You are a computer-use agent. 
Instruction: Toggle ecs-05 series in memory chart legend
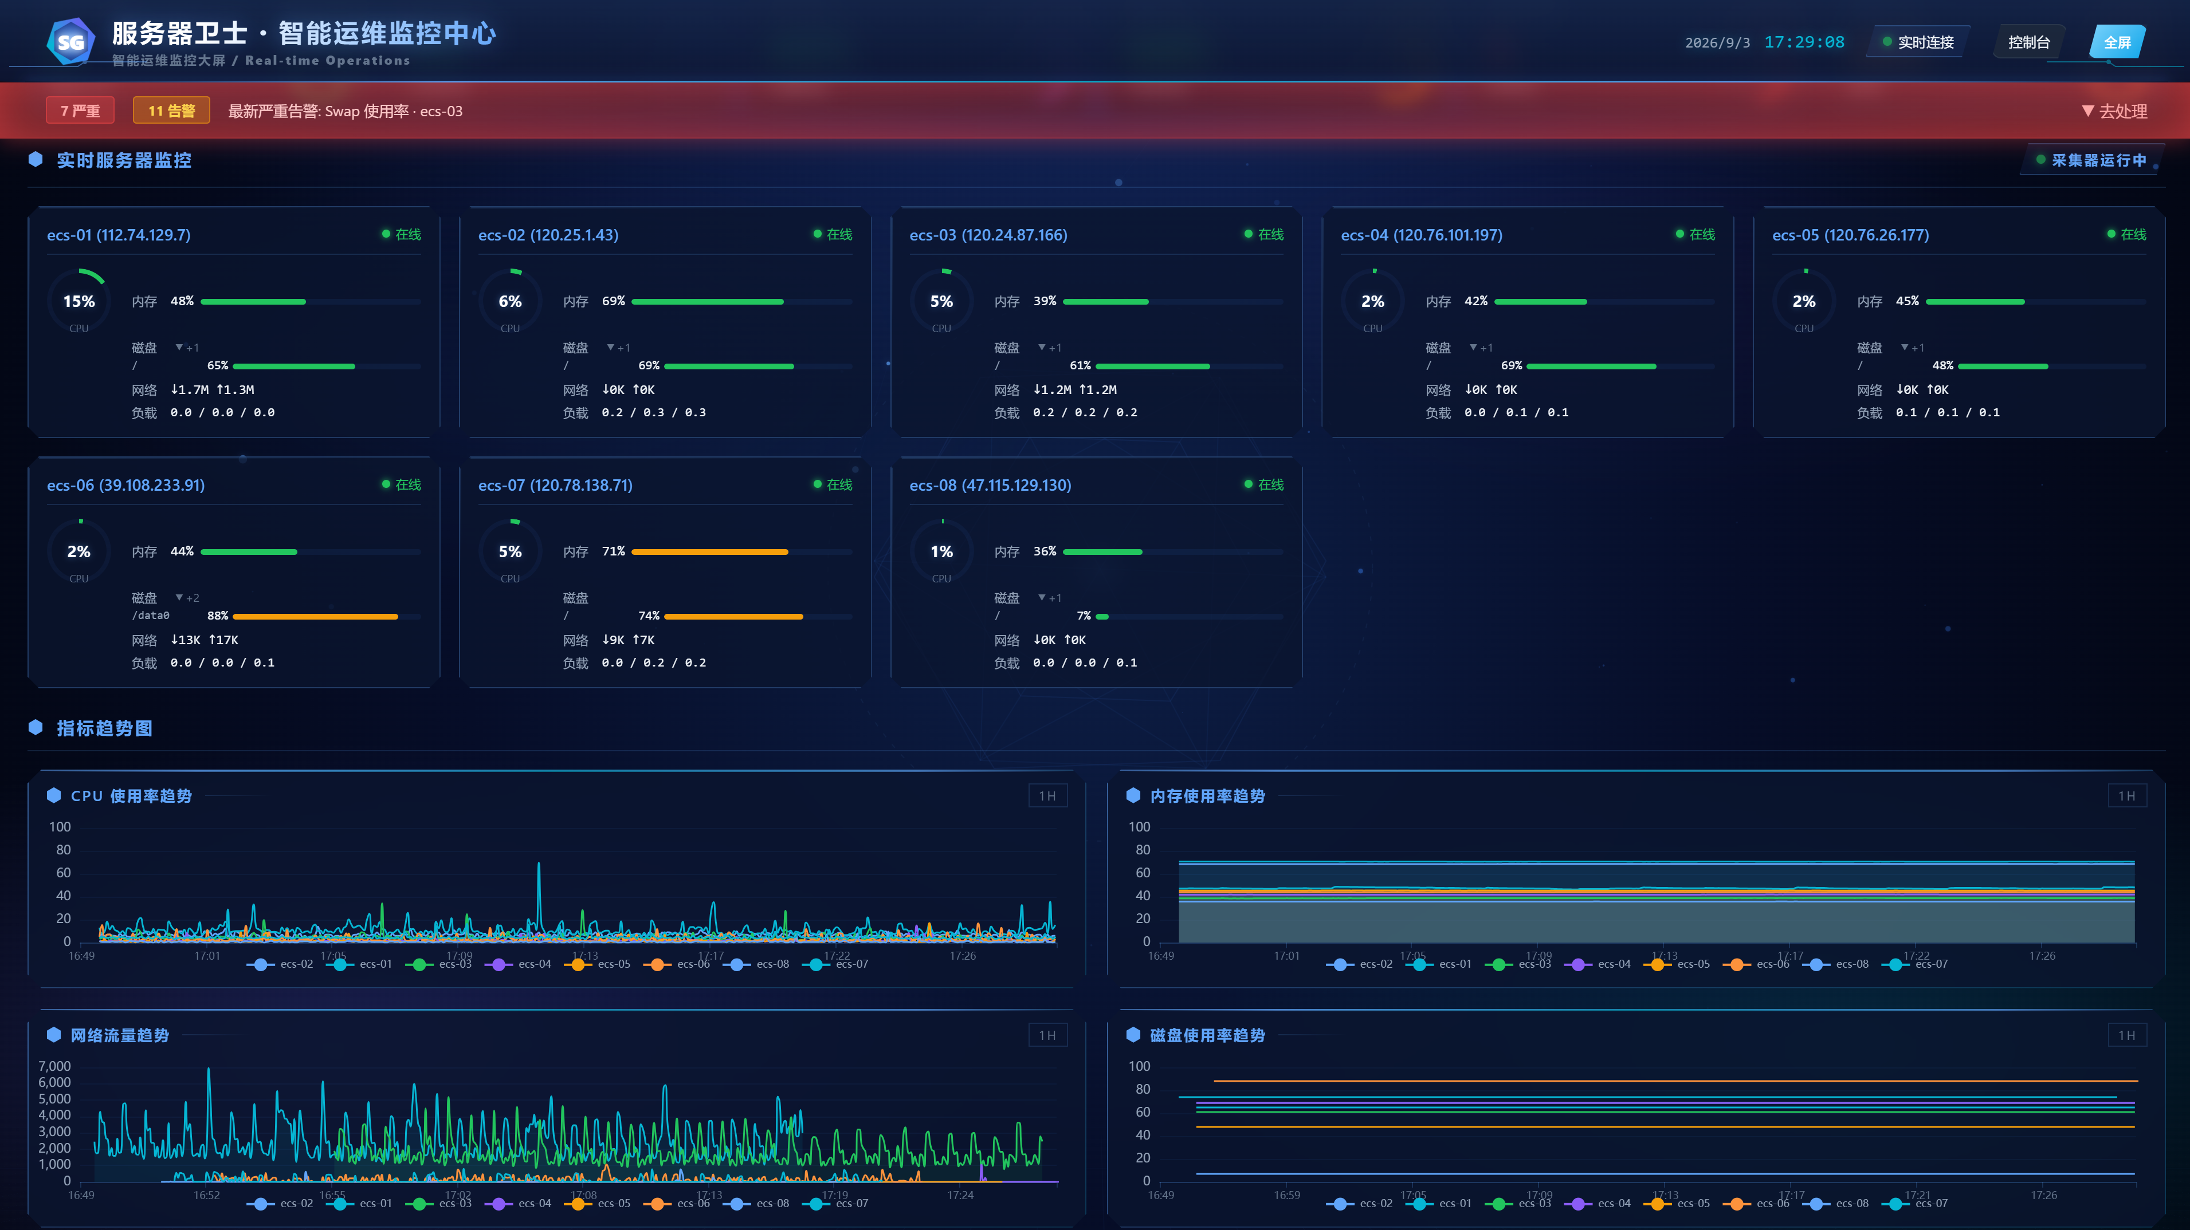pos(1677,964)
